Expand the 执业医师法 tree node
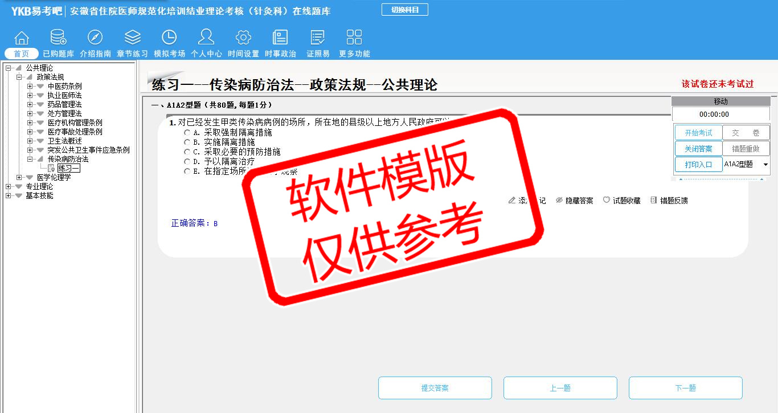Image resolution: width=778 pixels, height=413 pixels. 30,95
